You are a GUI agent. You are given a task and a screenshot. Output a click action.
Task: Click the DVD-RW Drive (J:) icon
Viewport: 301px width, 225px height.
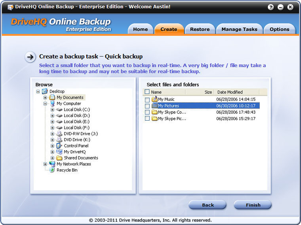pos(59,134)
